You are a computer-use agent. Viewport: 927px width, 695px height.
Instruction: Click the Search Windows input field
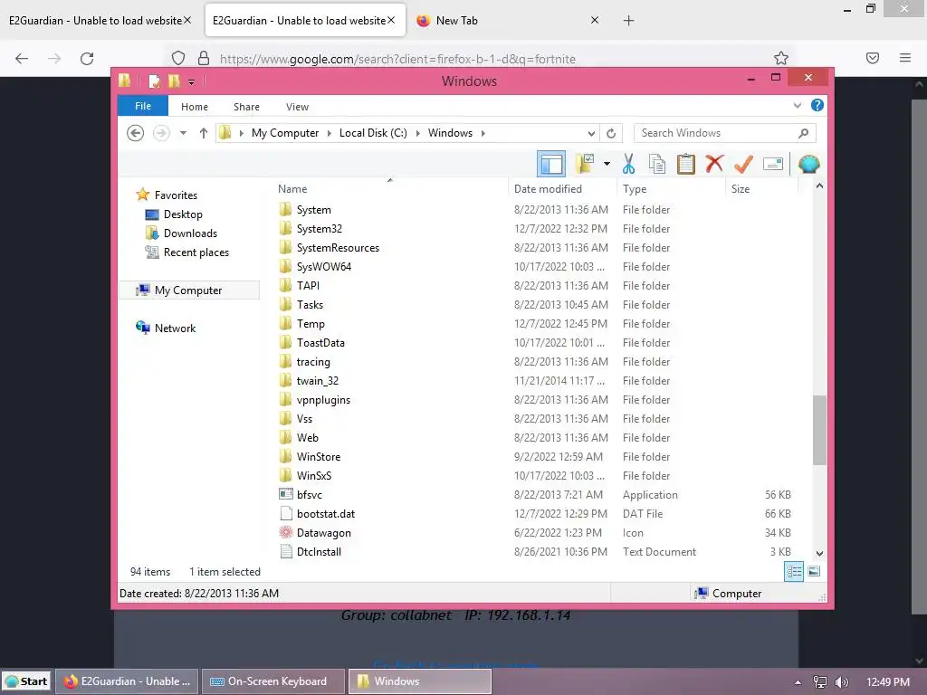coord(715,133)
